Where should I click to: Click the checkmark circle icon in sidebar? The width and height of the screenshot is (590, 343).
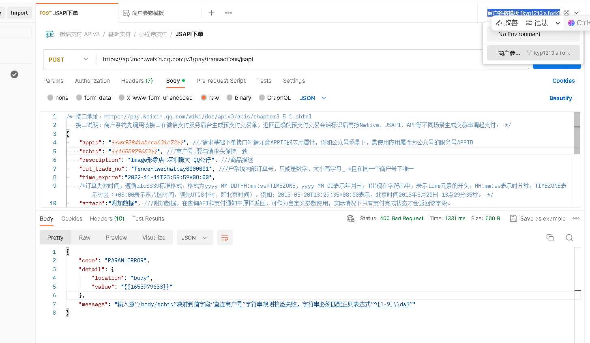[14, 74]
